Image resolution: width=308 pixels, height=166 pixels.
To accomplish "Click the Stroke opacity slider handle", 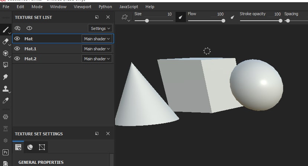I will (281, 21).
